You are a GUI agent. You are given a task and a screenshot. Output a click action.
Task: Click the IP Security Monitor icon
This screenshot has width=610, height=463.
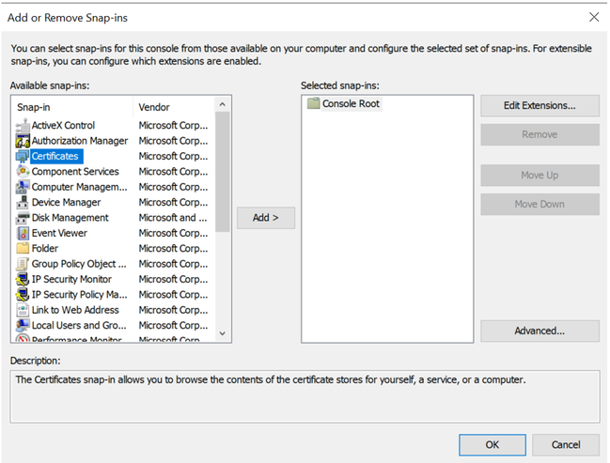point(23,279)
